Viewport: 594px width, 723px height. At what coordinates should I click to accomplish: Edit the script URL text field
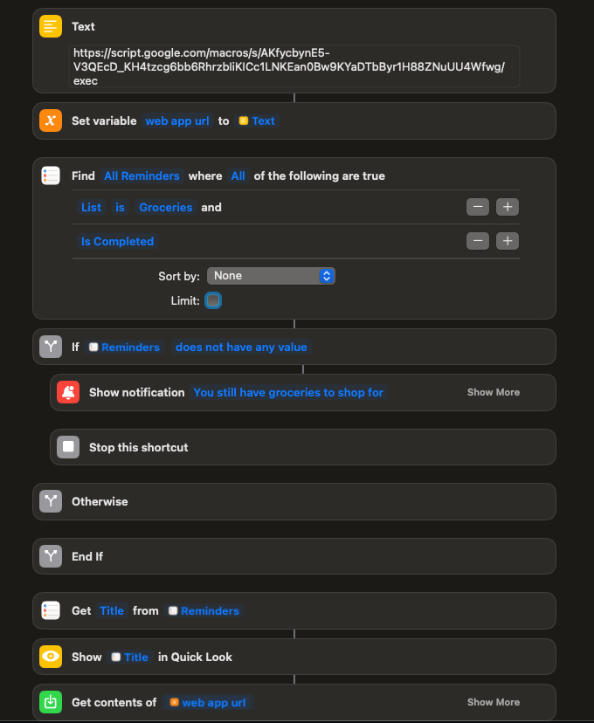pyautogui.click(x=294, y=66)
